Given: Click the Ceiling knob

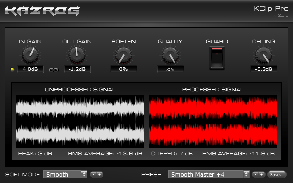Looking at the screenshot, I should point(264,55).
